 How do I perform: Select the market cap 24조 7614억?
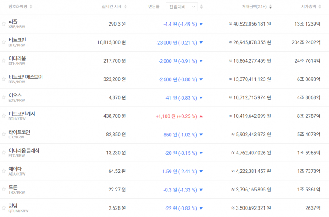coord(307,61)
